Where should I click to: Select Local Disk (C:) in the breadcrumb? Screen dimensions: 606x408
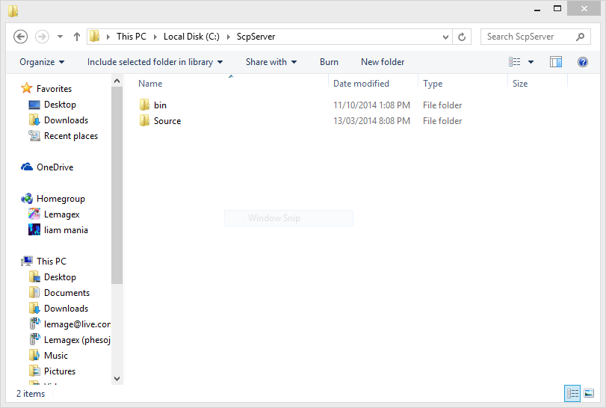tap(191, 37)
